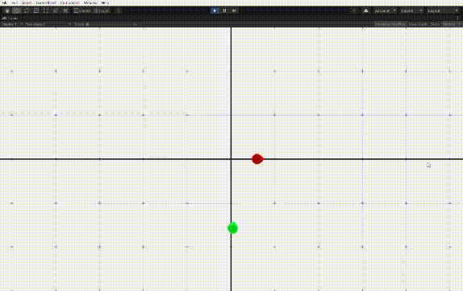Open the cloud services icon
463x291 pixels.
click(366, 11)
